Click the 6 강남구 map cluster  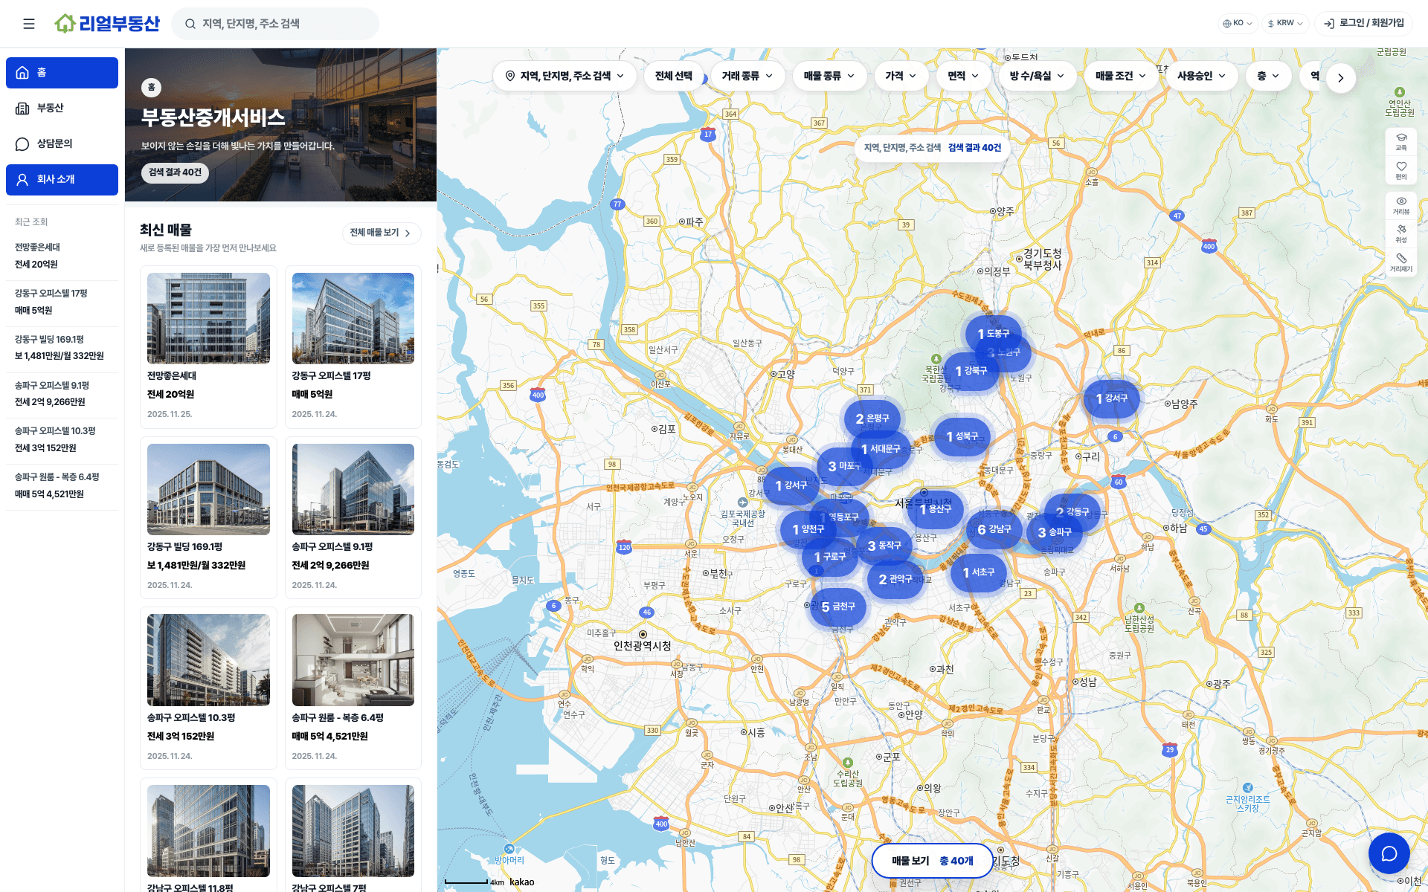[994, 529]
